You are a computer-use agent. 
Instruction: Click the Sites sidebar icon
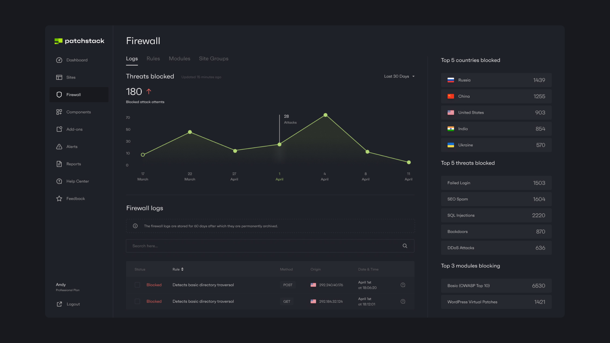click(x=59, y=77)
